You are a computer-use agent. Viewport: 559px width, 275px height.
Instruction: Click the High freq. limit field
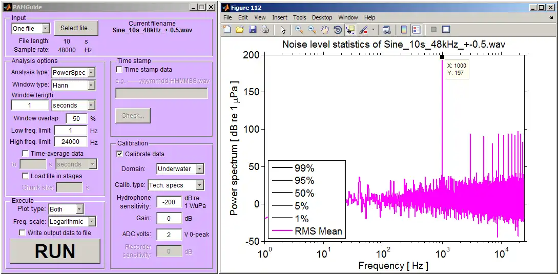pyautogui.click(x=71, y=142)
